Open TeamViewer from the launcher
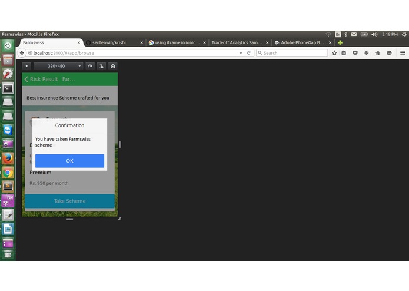 [8, 130]
